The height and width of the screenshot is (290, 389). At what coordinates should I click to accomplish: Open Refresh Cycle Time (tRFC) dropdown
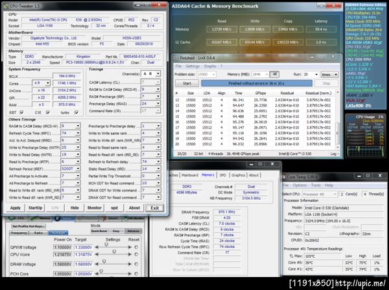pyautogui.click(x=71, y=133)
